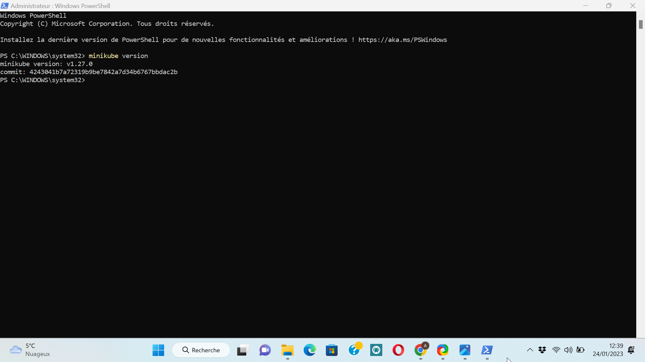The width and height of the screenshot is (645, 362).
Task: Open File Explorer from the taskbar
Action: [287, 350]
